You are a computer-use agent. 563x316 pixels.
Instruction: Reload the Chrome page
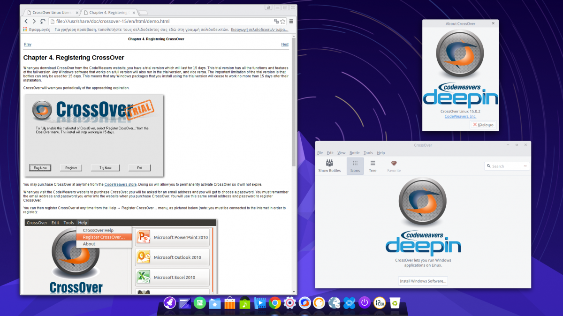tap(43, 21)
